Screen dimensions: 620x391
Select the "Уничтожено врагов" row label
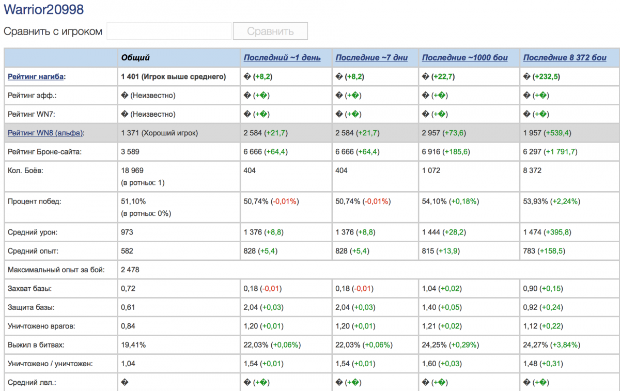[40, 326]
